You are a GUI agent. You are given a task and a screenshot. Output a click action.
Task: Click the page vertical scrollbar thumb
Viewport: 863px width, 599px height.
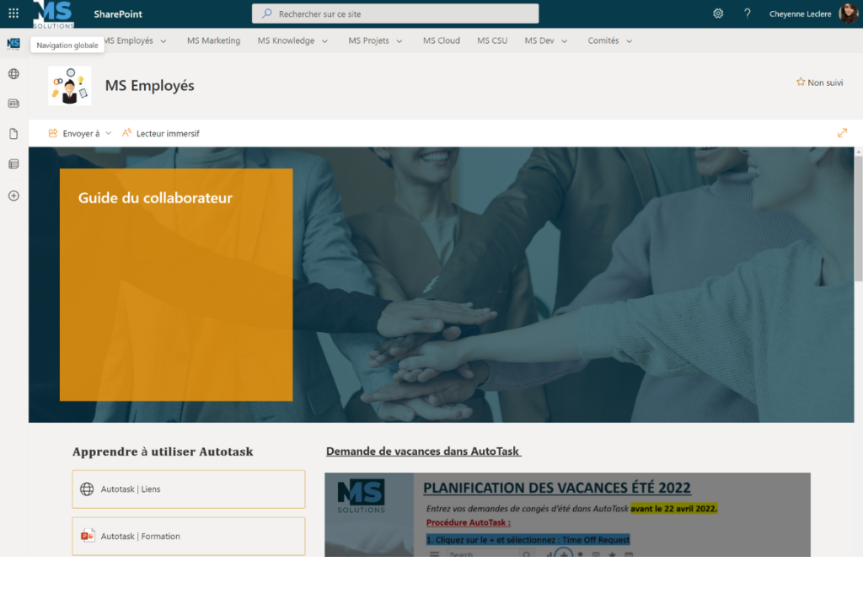pos(858,218)
